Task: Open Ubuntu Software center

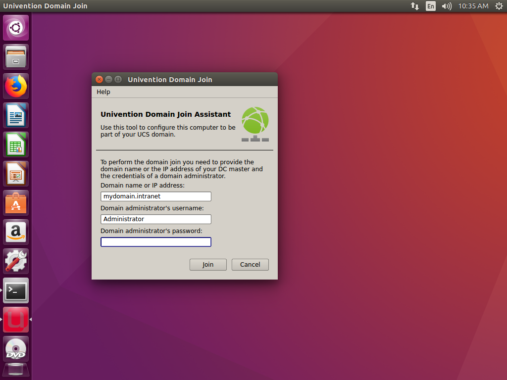Action: (x=16, y=203)
